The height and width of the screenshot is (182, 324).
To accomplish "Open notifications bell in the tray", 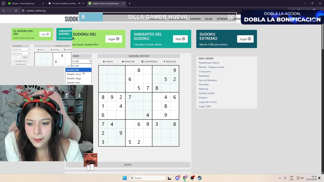I will point(320,178).
